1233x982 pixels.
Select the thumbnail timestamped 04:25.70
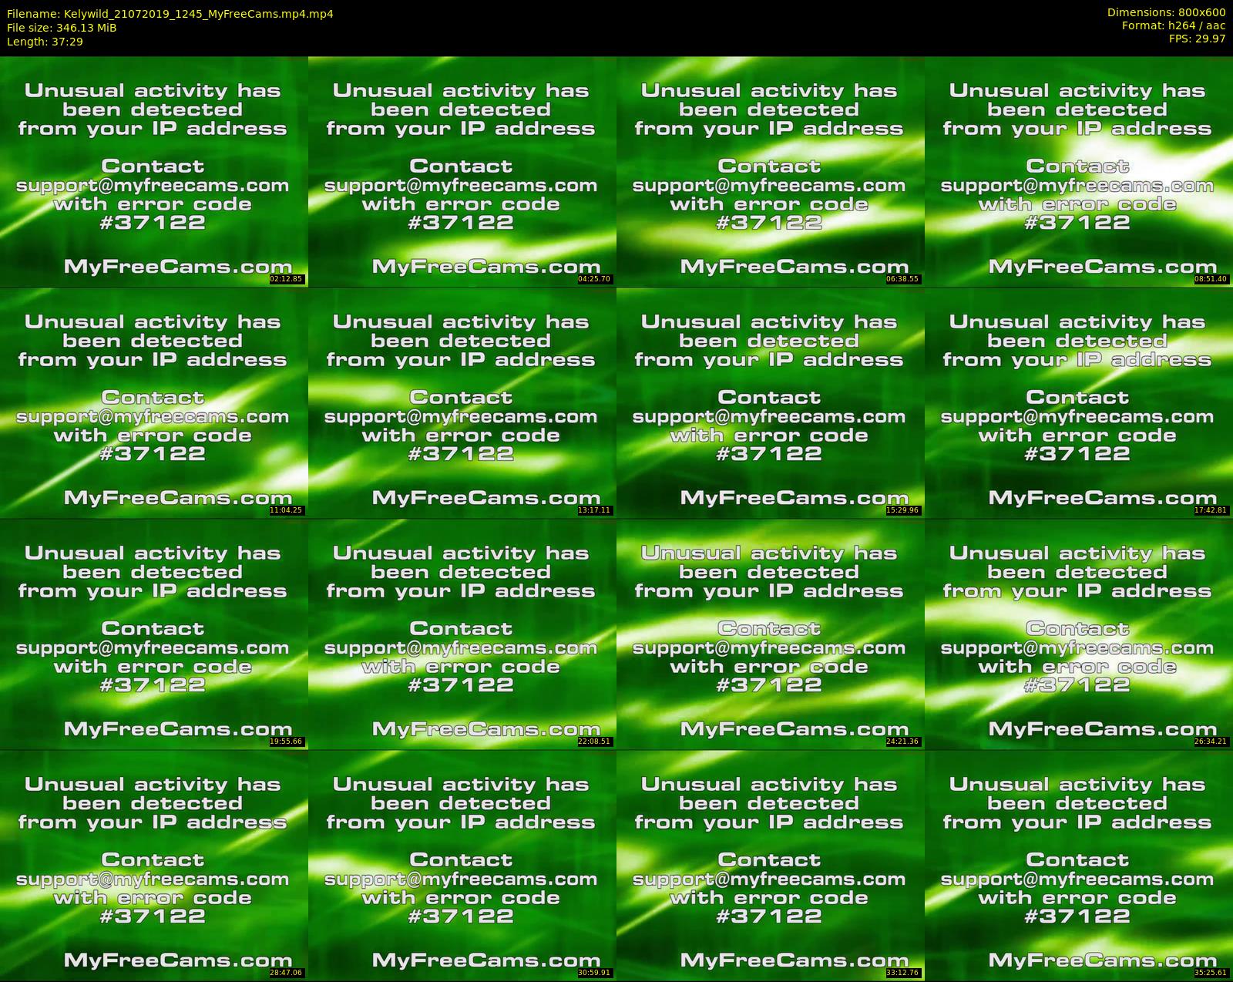(x=462, y=171)
